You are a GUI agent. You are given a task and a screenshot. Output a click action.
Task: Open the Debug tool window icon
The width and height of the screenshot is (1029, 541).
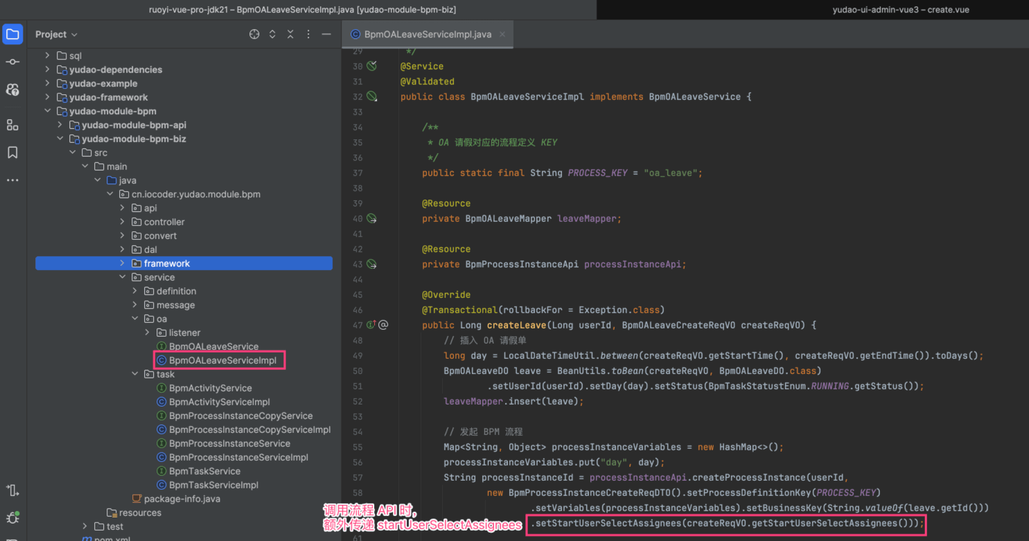tap(12, 518)
